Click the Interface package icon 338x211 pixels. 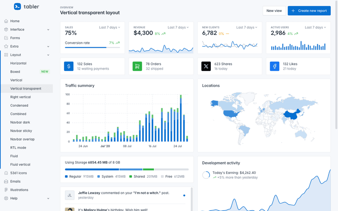click(6, 30)
